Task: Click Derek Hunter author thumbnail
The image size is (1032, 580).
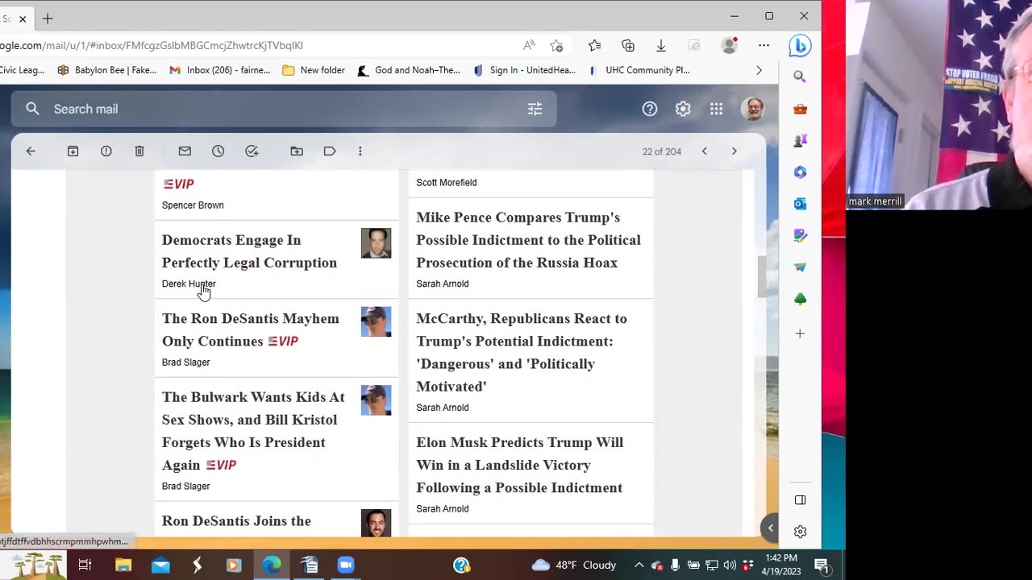Action: [376, 243]
